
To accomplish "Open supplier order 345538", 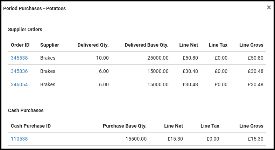I will [19, 58].
